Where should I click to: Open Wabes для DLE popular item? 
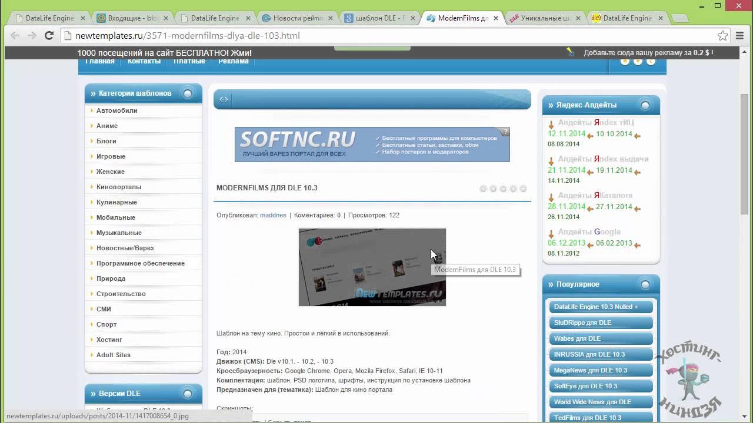601,338
